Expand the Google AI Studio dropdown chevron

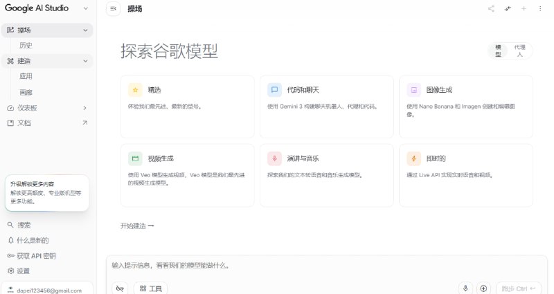click(x=85, y=8)
